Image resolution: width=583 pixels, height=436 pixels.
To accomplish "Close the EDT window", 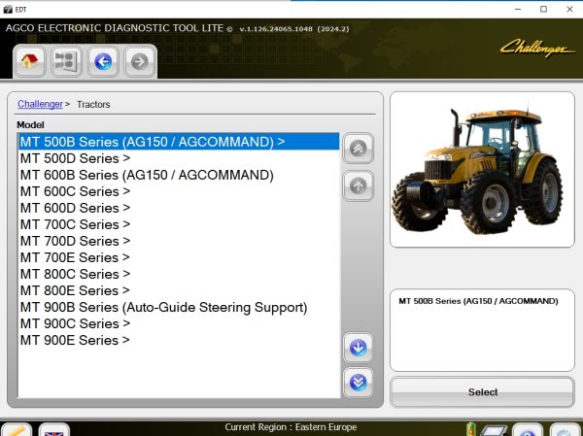I will click(x=569, y=9).
